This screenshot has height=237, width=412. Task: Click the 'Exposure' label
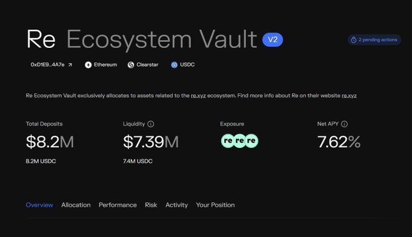click(232, 124)
